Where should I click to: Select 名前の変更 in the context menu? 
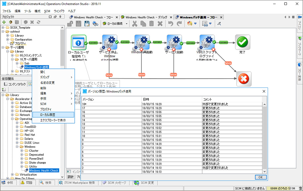[47, 83]
